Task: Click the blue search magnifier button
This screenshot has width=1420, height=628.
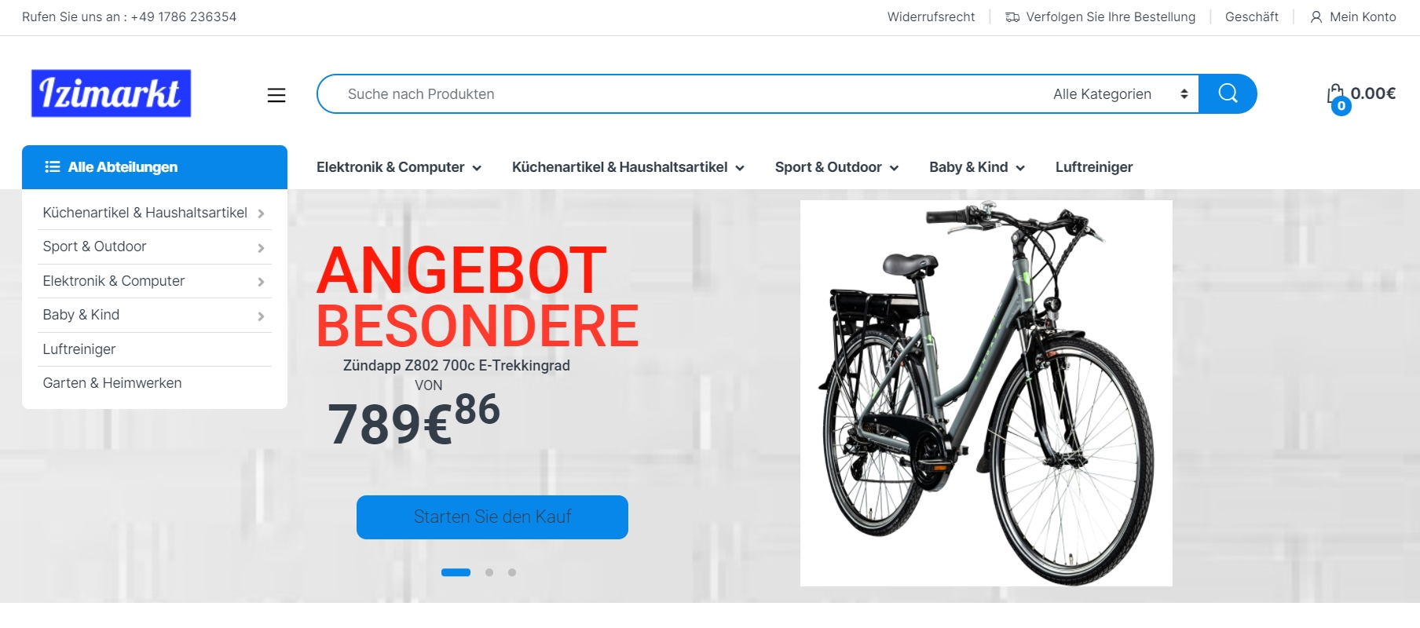Action: (x=1228, y=94)
